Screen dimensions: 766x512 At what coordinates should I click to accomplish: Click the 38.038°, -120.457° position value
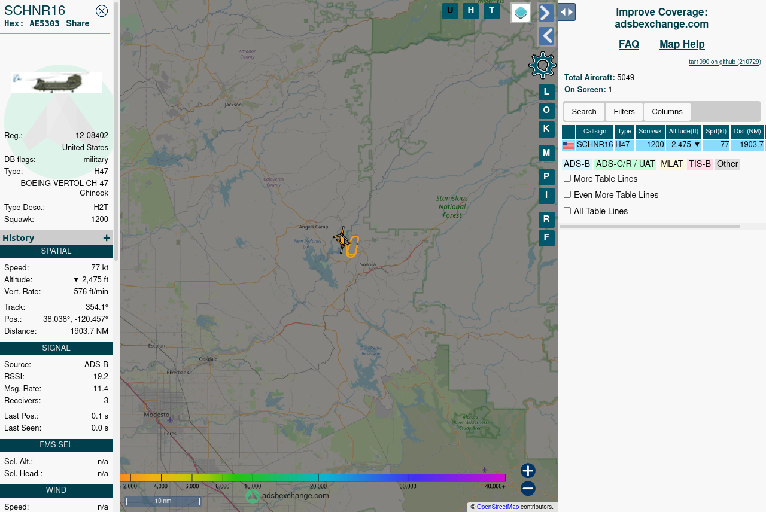pos(75,319)
